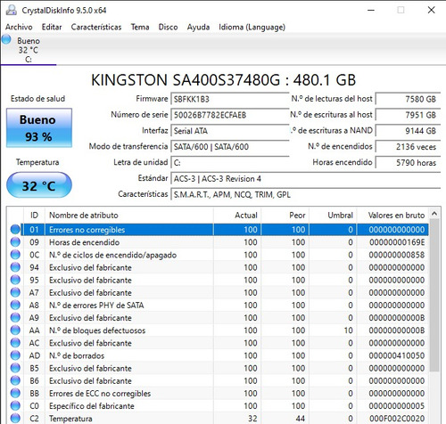The height and width of the screenshot is (424, 446).
Task: Click the Características field with S.M.A.R.T., APM
Action: pos(305,194)
